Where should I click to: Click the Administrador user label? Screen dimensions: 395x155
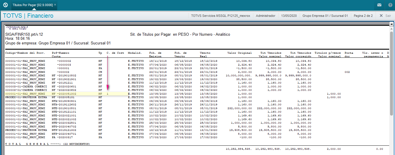[x=265, y=16]
